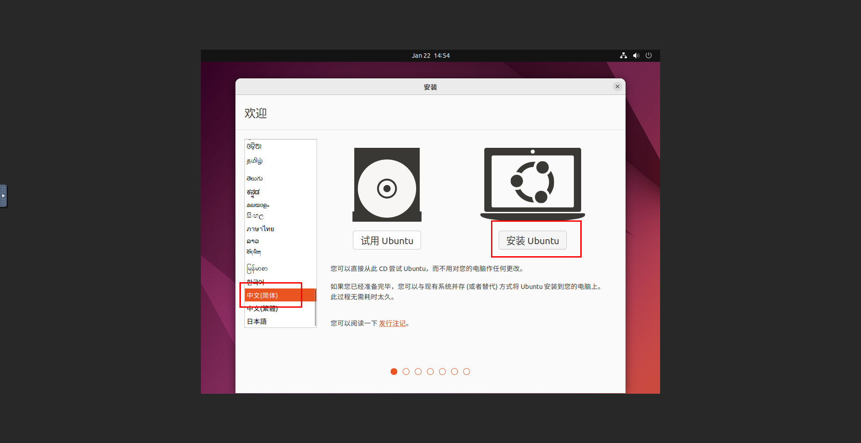
Task: Click the first filled orange progress dot
Action: click(394, 372)
